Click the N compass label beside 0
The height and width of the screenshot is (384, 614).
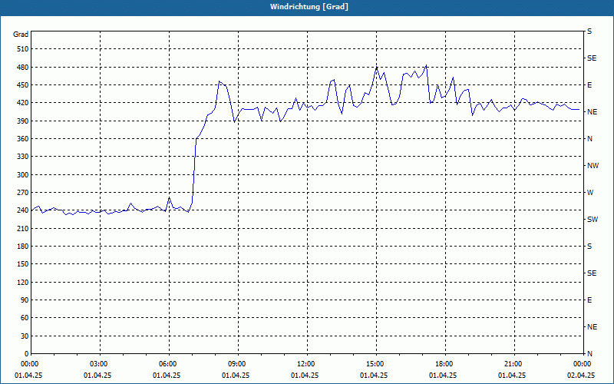pos(589,354)
